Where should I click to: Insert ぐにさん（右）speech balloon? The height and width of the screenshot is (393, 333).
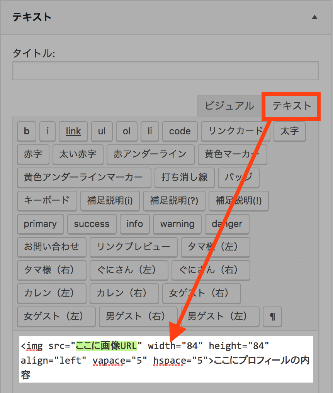[211, 270]
